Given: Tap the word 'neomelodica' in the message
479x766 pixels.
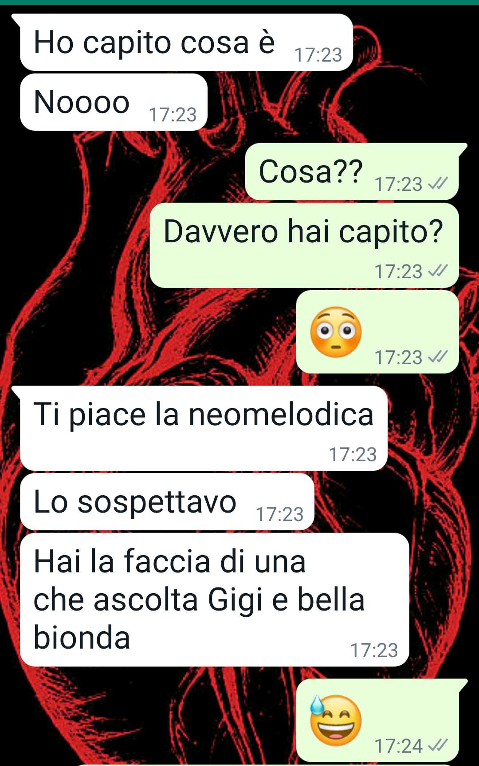Looking at the screenshot, I should pos(281,415).
